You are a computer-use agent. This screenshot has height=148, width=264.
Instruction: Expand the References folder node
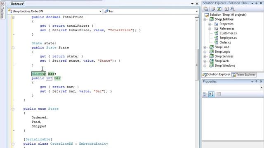(x=210, y=29)
